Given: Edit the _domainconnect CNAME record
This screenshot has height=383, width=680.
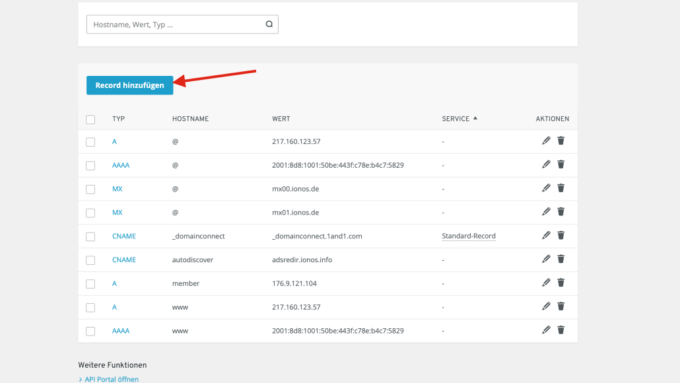Looking at the screenshot, I should [546, 235].
